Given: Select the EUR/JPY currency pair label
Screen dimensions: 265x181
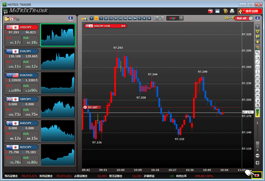Looking at the screenshot, I should click(21, 51).
